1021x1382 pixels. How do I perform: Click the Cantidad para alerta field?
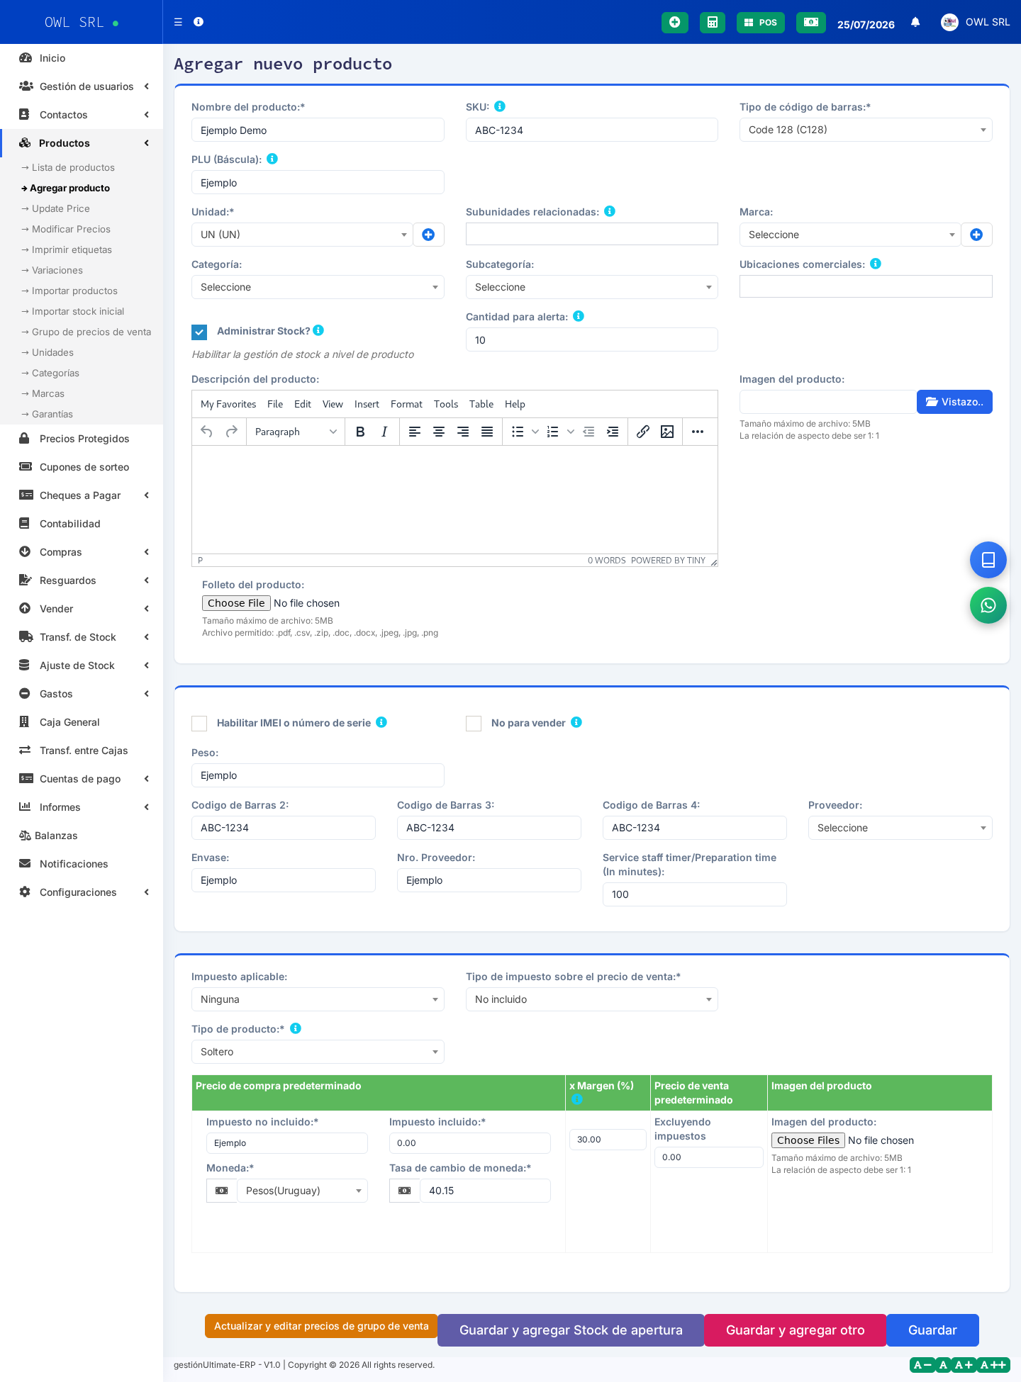click(x=592, y=339)
